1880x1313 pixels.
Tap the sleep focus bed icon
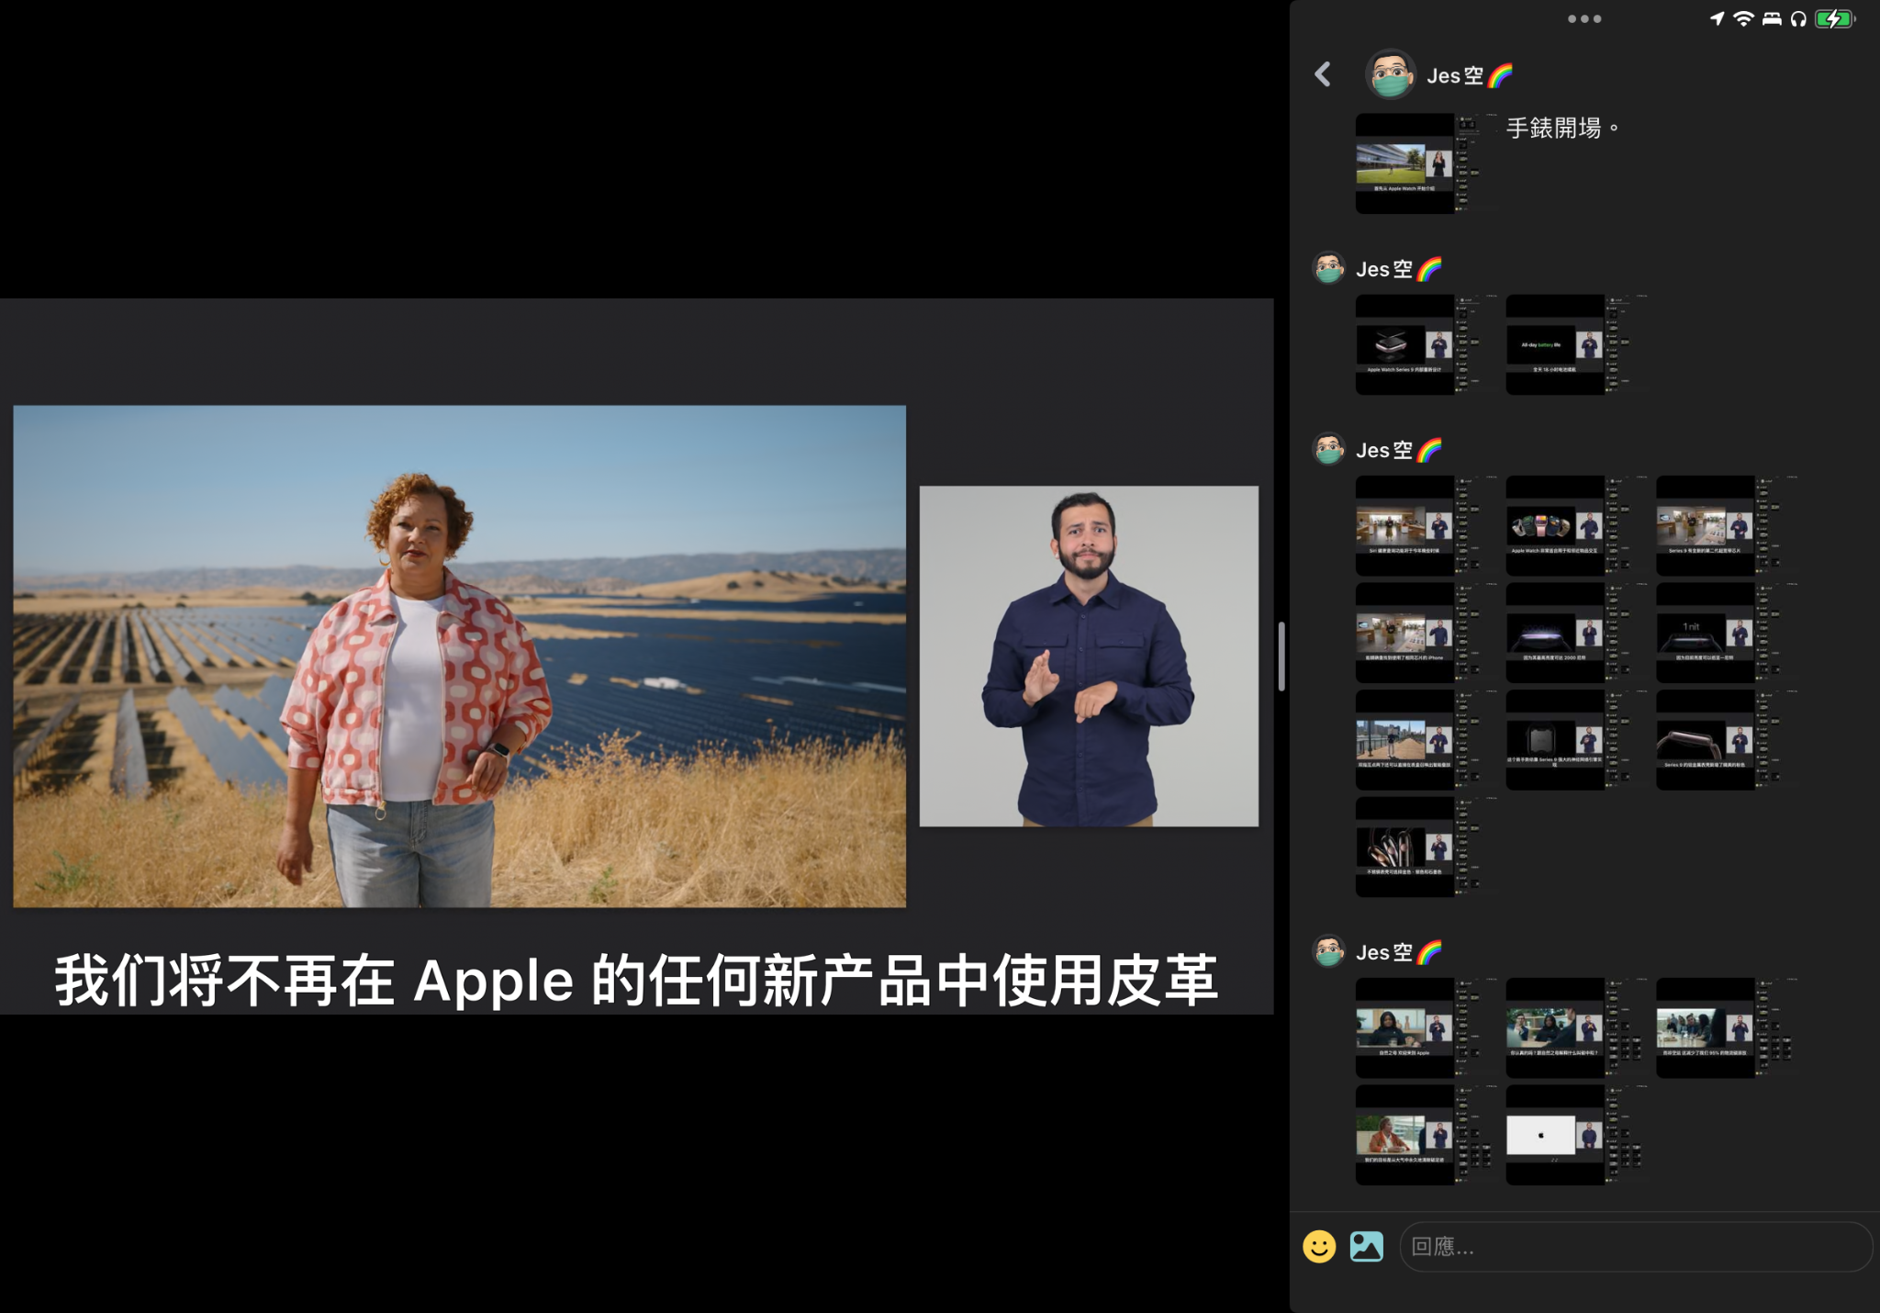pyautogui.click(x=1772, y=18)
